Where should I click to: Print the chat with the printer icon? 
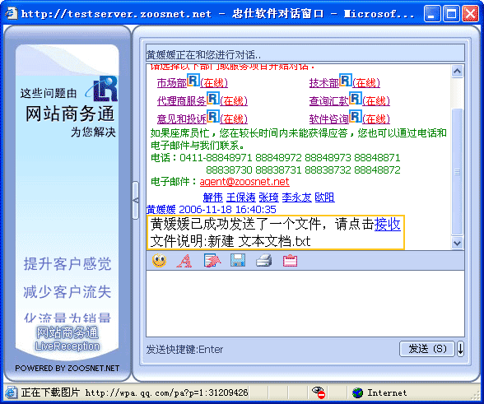(x=264, y=261)
